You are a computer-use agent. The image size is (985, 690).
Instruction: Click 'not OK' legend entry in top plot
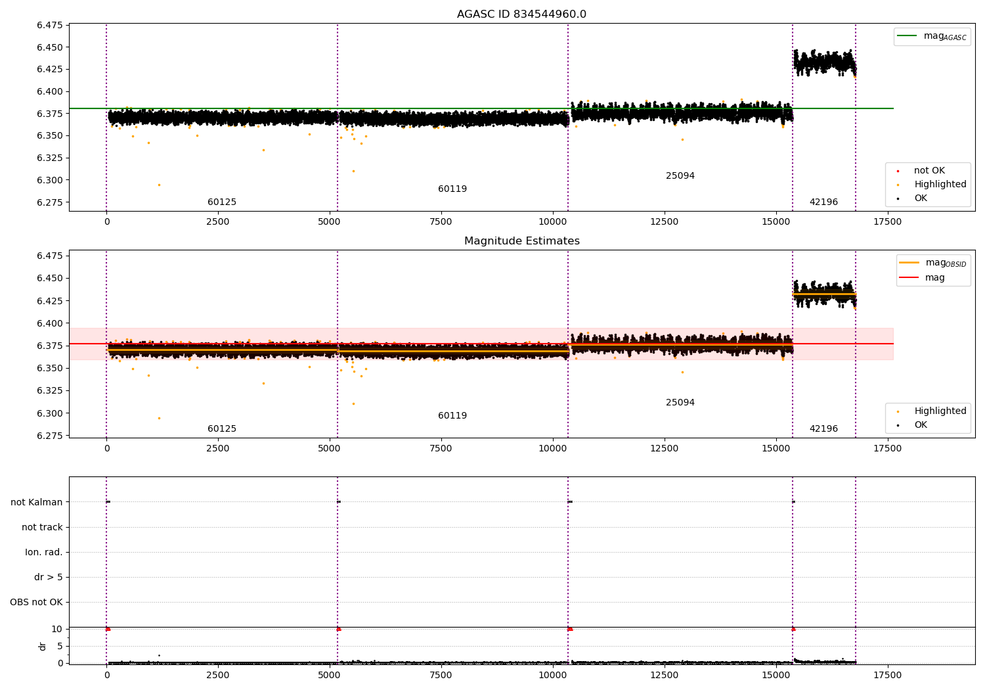921,171
